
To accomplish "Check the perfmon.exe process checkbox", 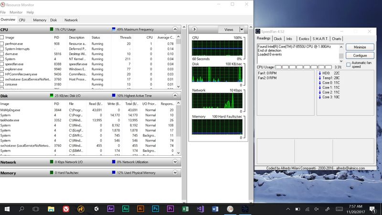I will [2, 43].
